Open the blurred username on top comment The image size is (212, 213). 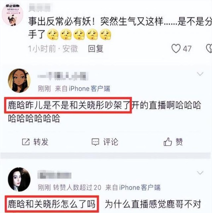(40, 8)
